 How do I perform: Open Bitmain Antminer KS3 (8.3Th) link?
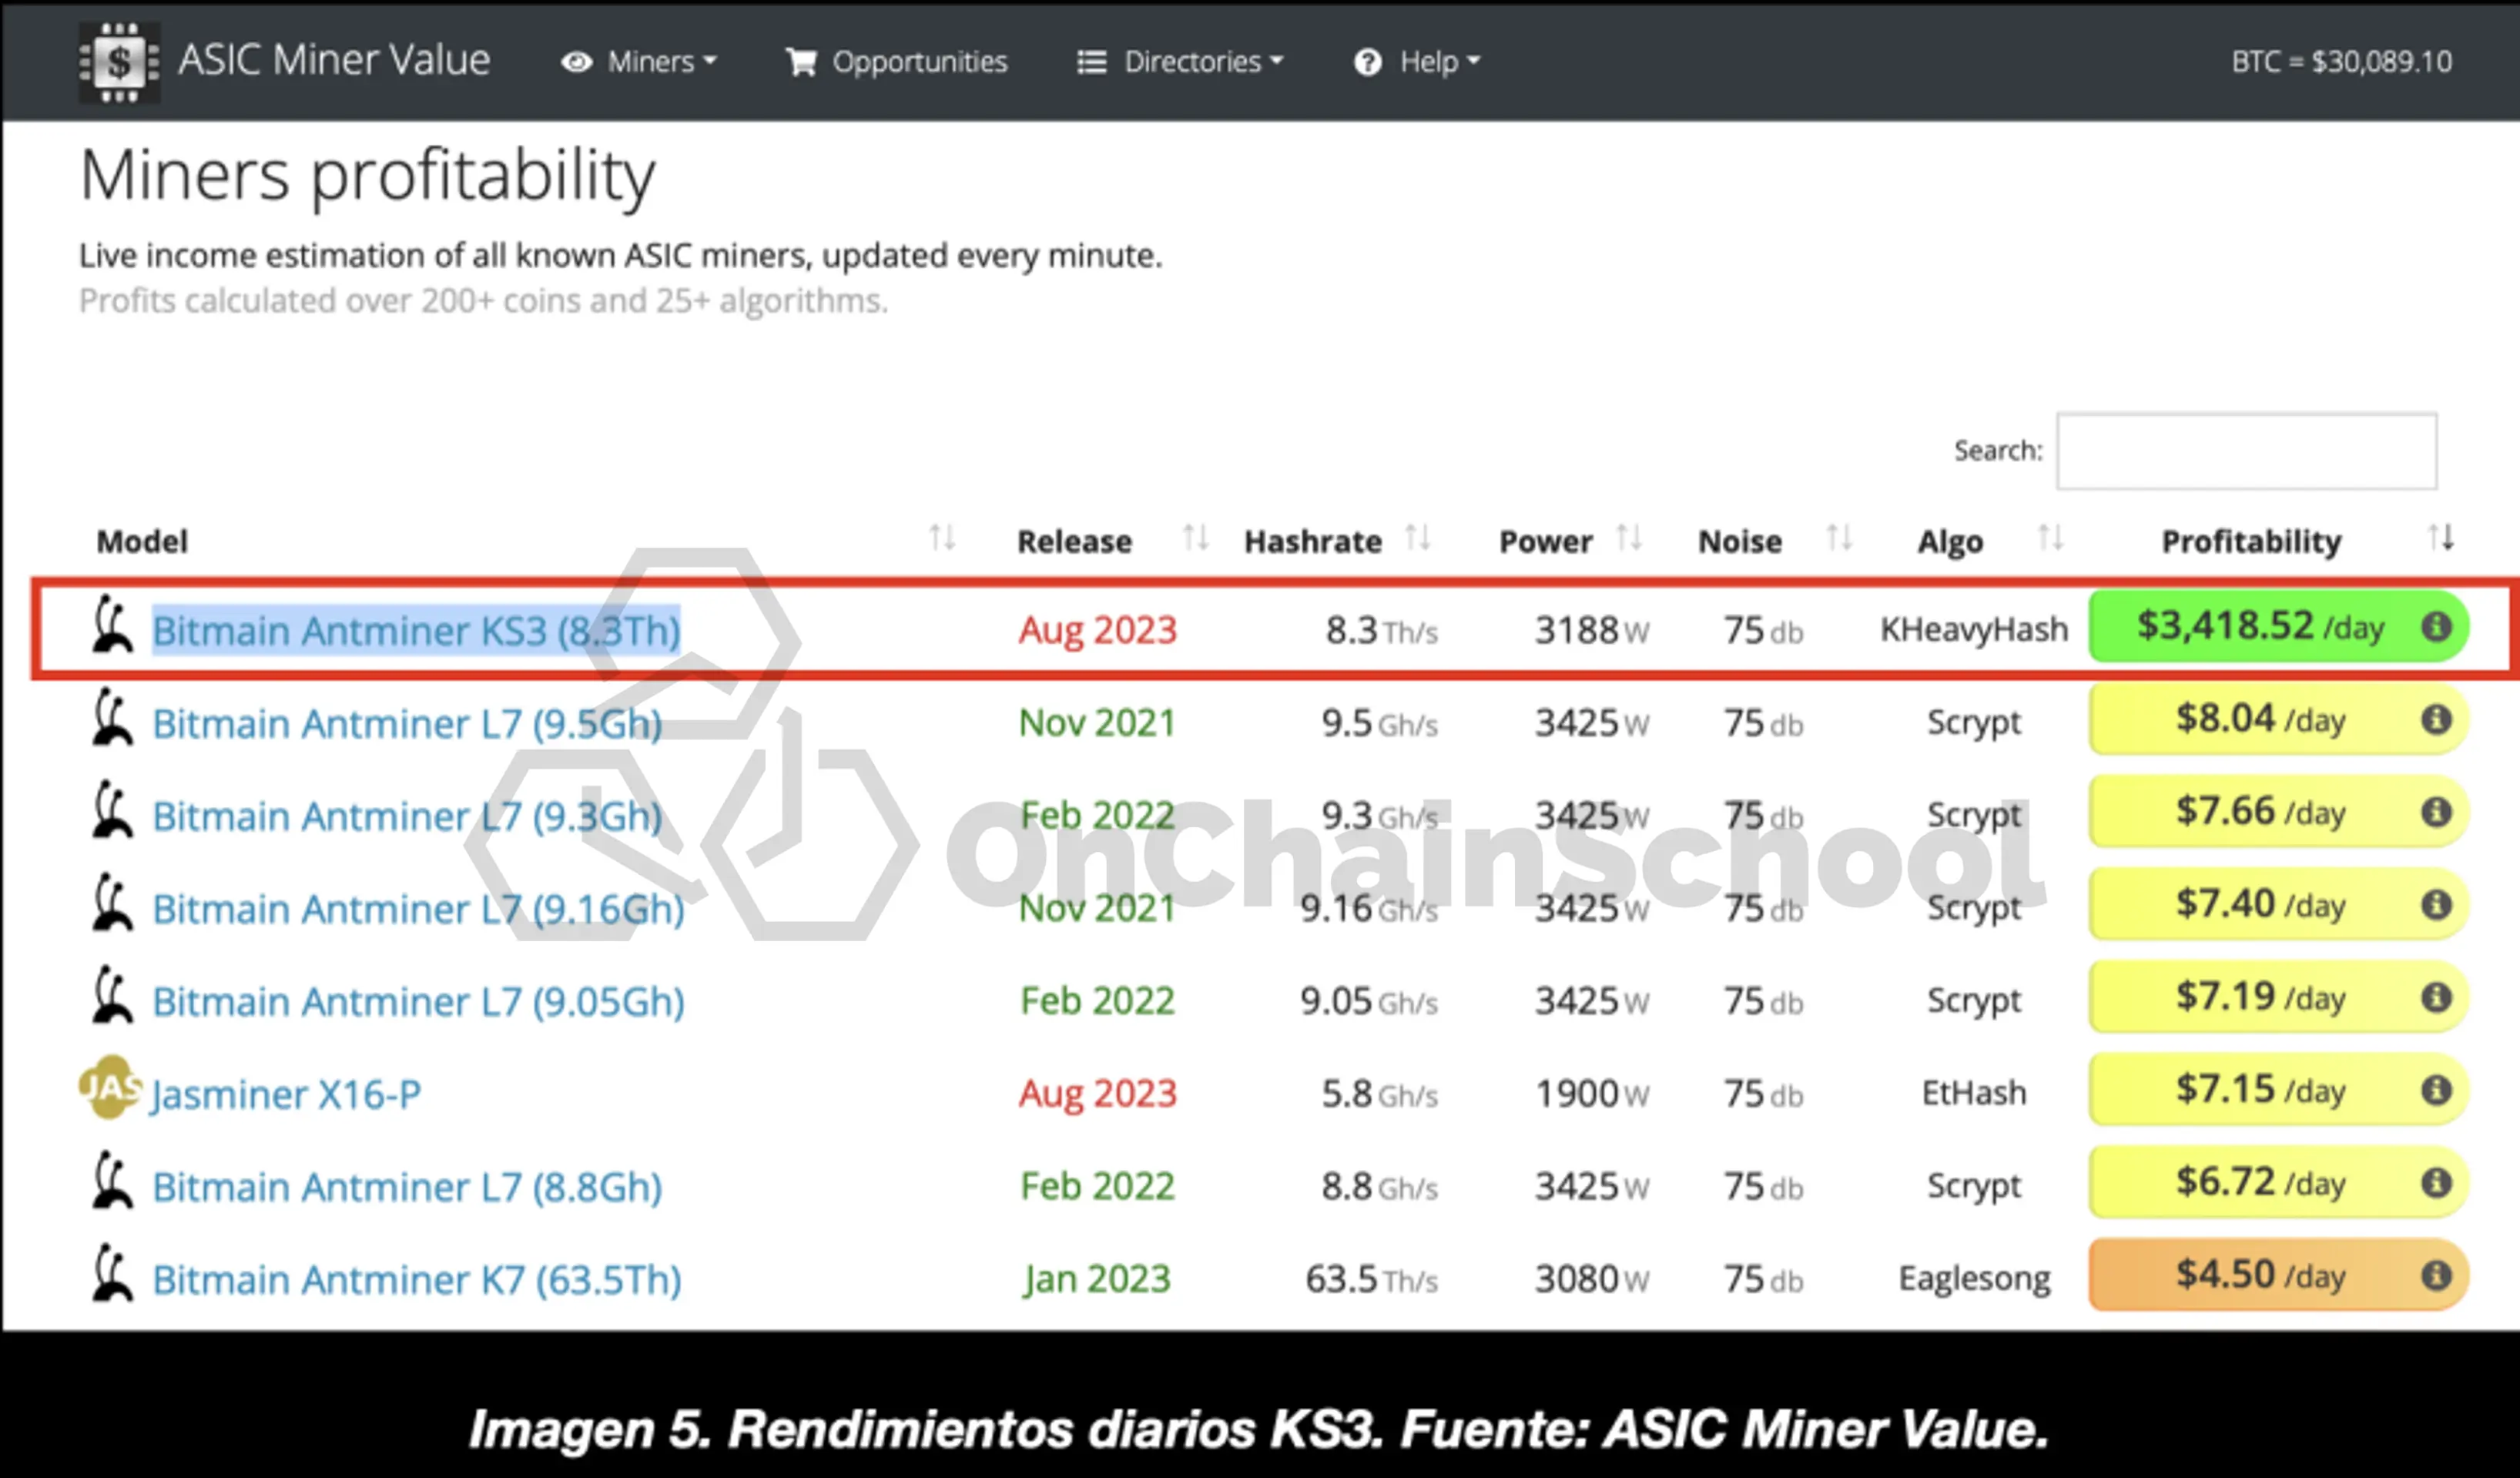point(416,631)
